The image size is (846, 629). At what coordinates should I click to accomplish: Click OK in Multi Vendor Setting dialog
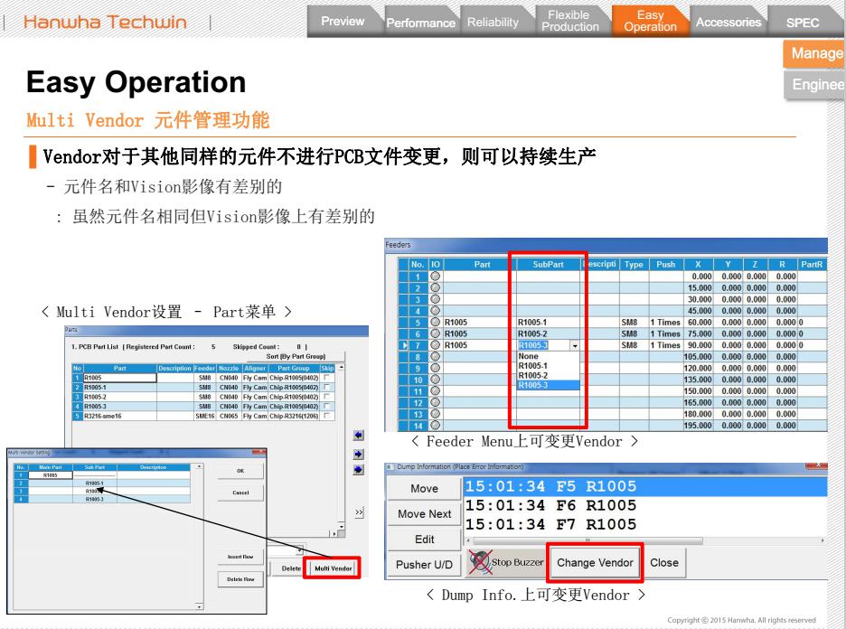(240, 471)
